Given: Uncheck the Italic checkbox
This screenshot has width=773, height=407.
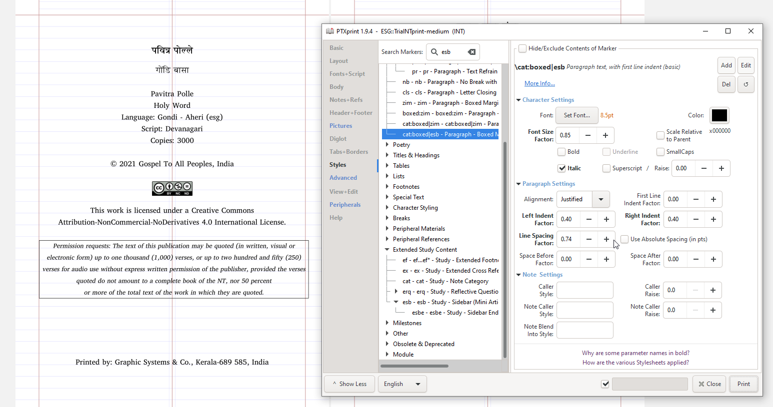Looking at the screenshot, I should click(x=562, y=168).
